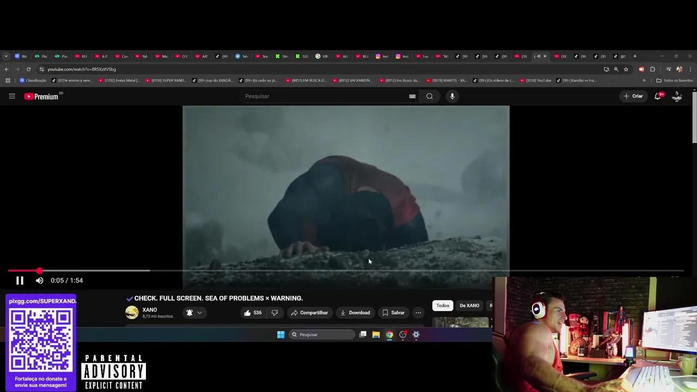Screen dimensions: 697x392
Task: Start voice search with the microphone
Action: point(452,96)
